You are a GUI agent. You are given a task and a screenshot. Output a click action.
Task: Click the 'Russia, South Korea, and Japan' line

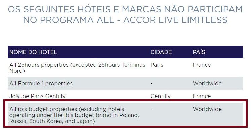52,121
